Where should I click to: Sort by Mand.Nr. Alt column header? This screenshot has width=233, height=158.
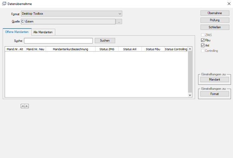(x=15, y=49)
